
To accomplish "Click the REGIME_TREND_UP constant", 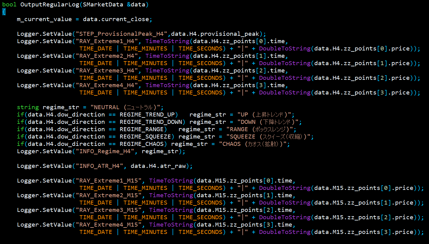I will pos(147,115).
